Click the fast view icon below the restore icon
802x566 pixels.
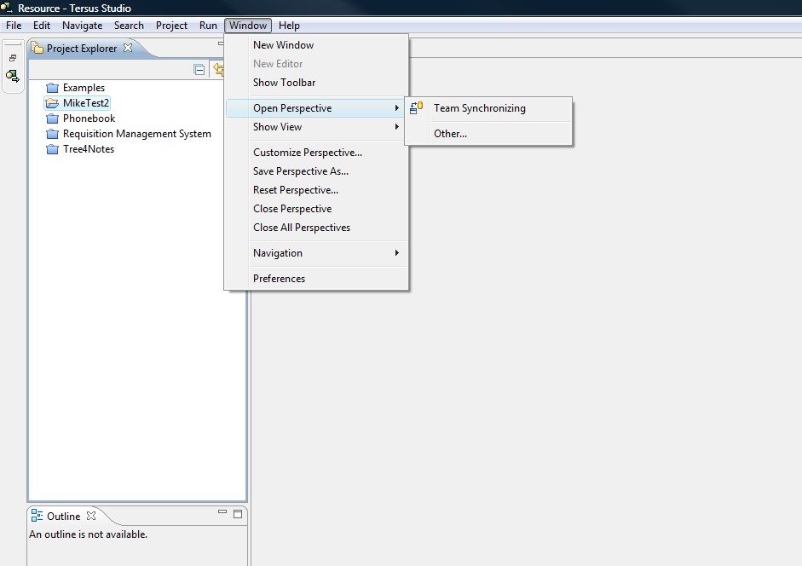tap(13, 76)
